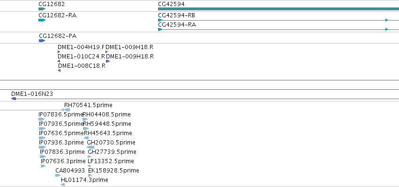Click the CA804993 EST arrow glyph

(58, 175)
